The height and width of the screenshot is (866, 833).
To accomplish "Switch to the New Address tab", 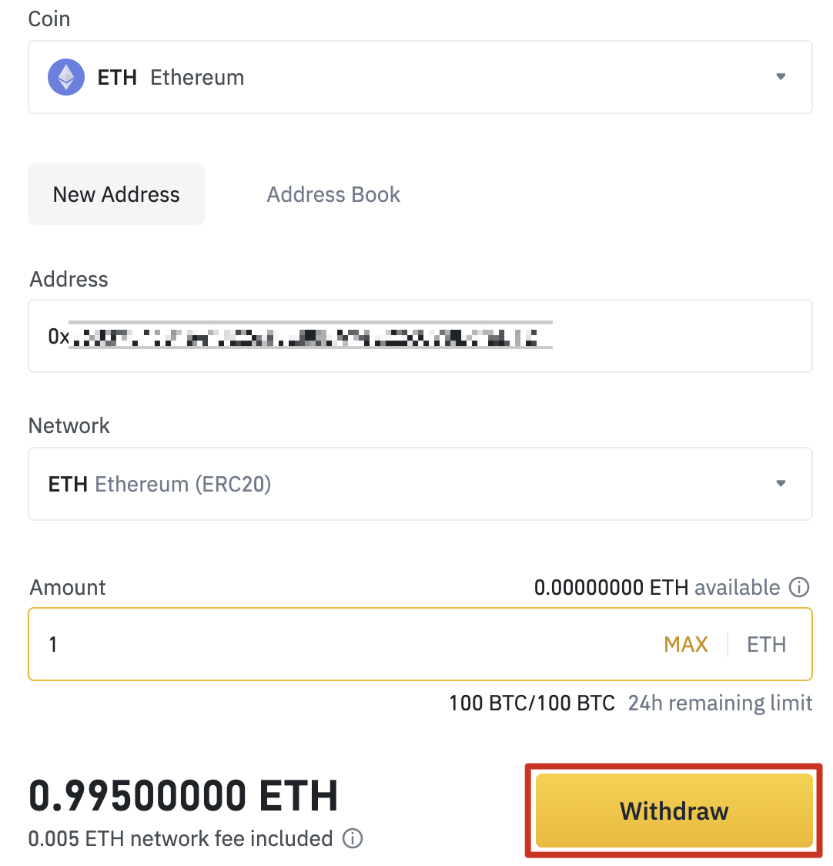I will [x=116, y=194].
